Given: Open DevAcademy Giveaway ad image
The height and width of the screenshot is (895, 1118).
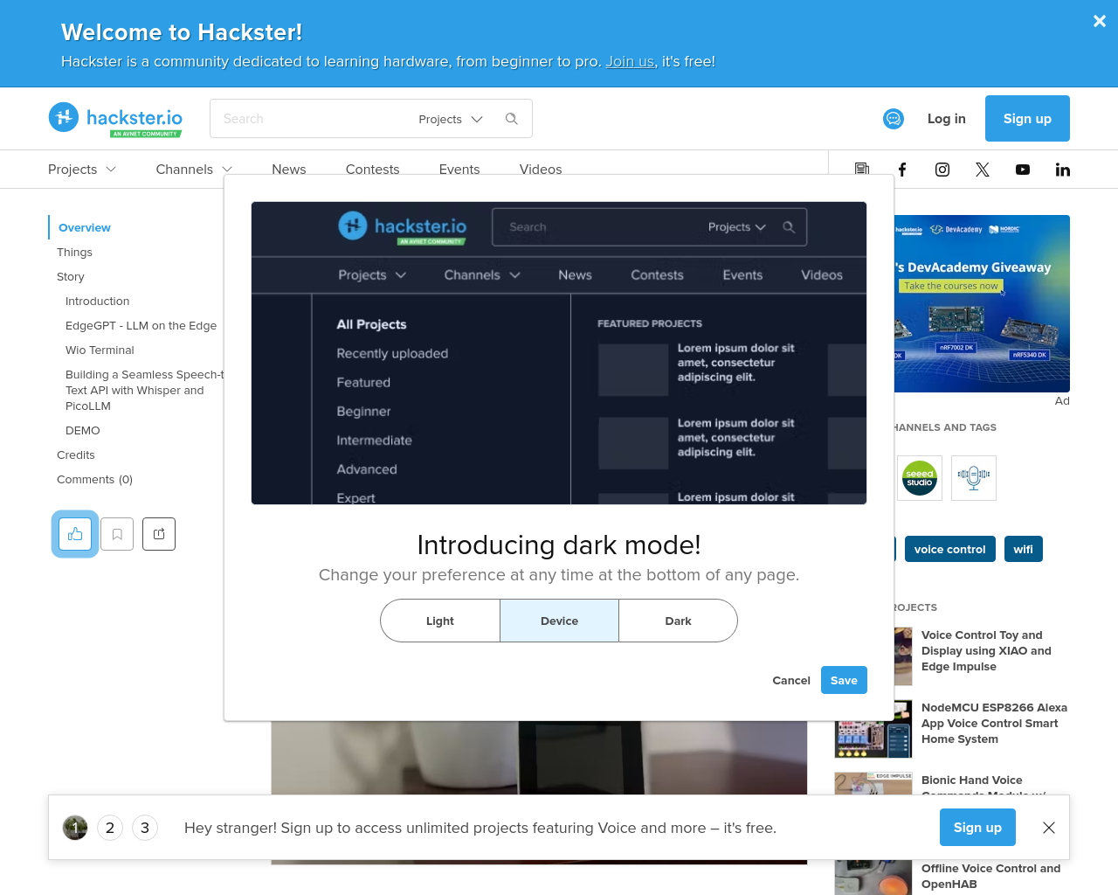Looking at the screenshot, I should 982,303.
